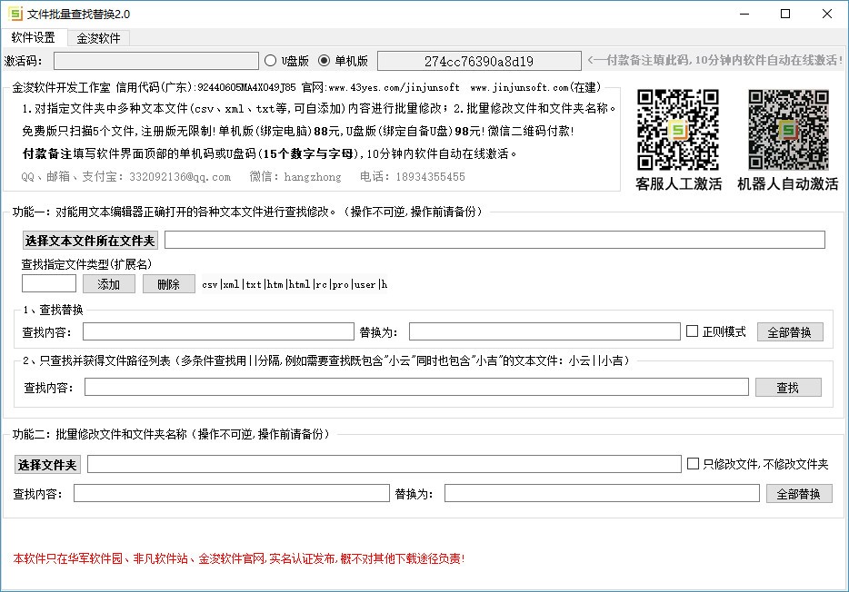Click the 查找内容 field in section 1、查找替换

(x=218, y=332)
